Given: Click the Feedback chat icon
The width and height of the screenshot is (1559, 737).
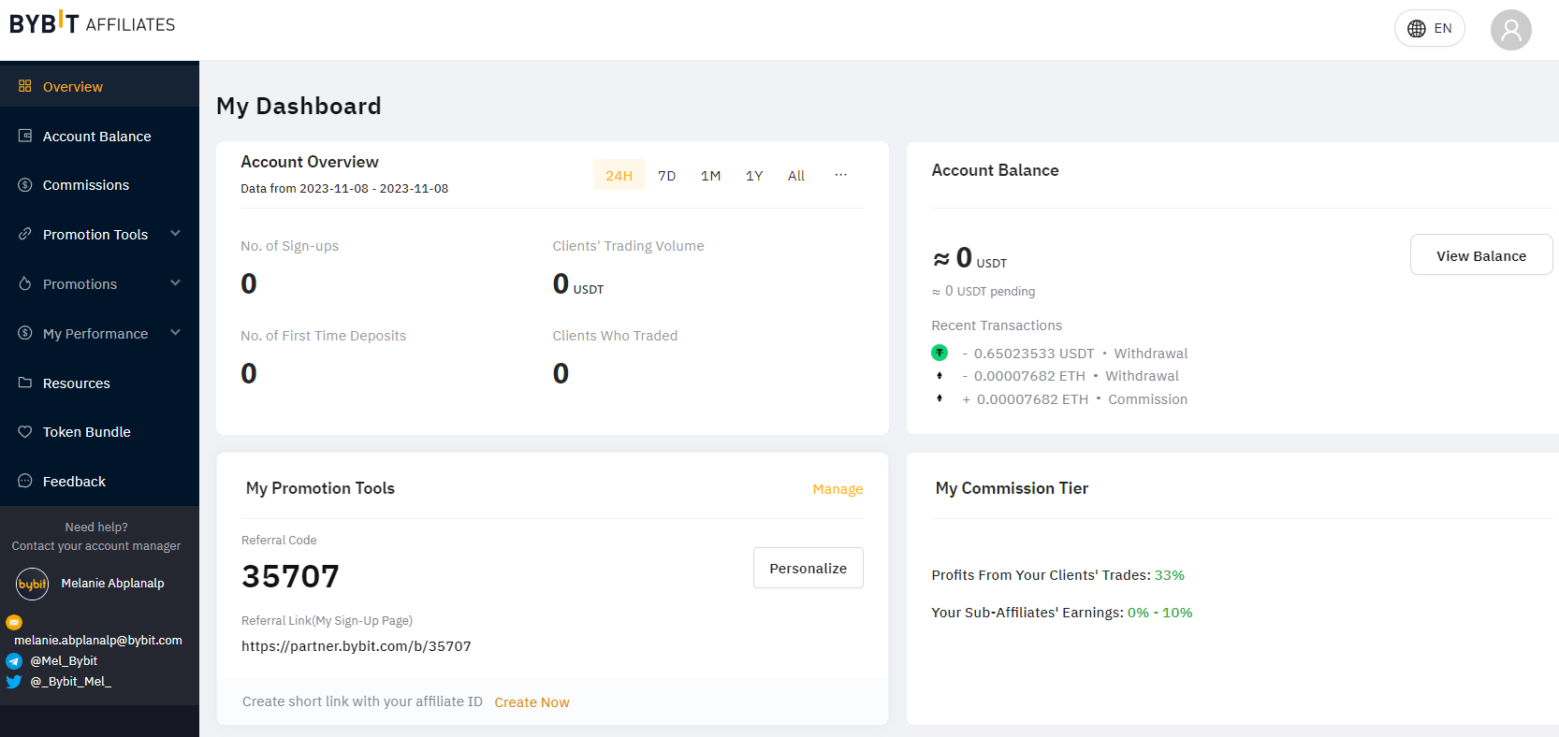Looking at the screenshot, I should coord(25,481).
